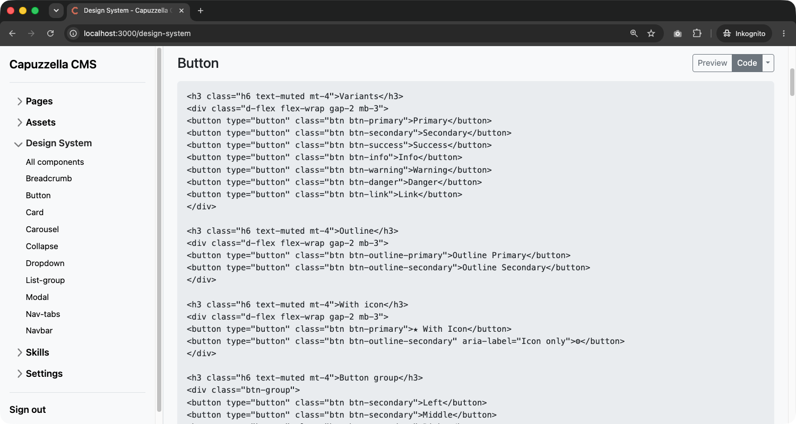
Task: Open the zoom magnifier in address bar
Action: [x=634, y=33]
